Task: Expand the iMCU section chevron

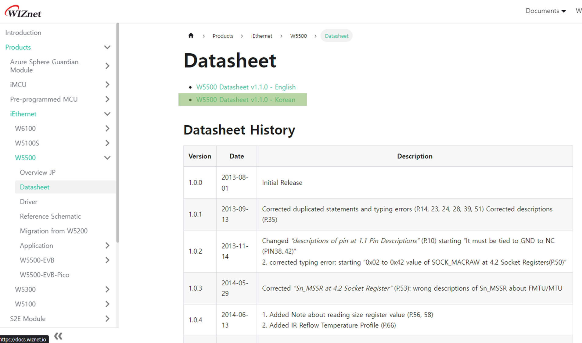Action: 107,84
